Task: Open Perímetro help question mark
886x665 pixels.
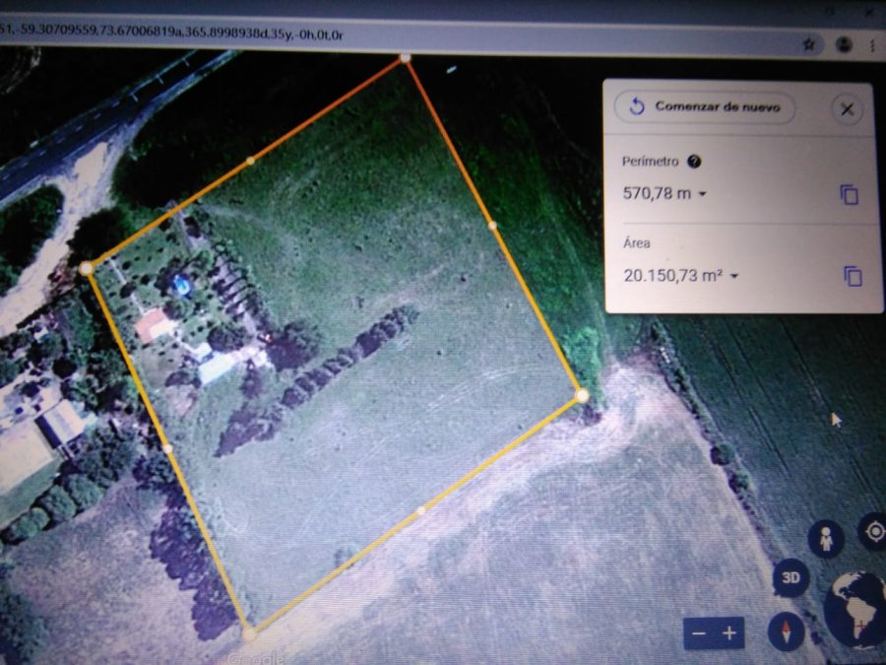Action: pyautogui.click(x=694, y=162)
